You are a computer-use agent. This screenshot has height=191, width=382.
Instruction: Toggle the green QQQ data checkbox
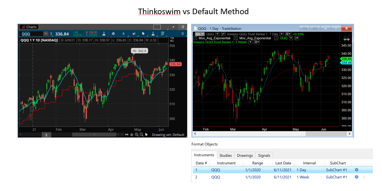pyautogui.click(x=276, y=38)
